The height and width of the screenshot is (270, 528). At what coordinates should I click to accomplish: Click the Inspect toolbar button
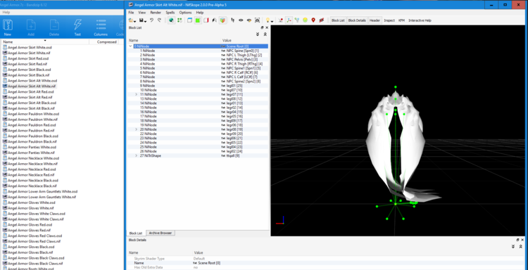[x=389, y=20]
